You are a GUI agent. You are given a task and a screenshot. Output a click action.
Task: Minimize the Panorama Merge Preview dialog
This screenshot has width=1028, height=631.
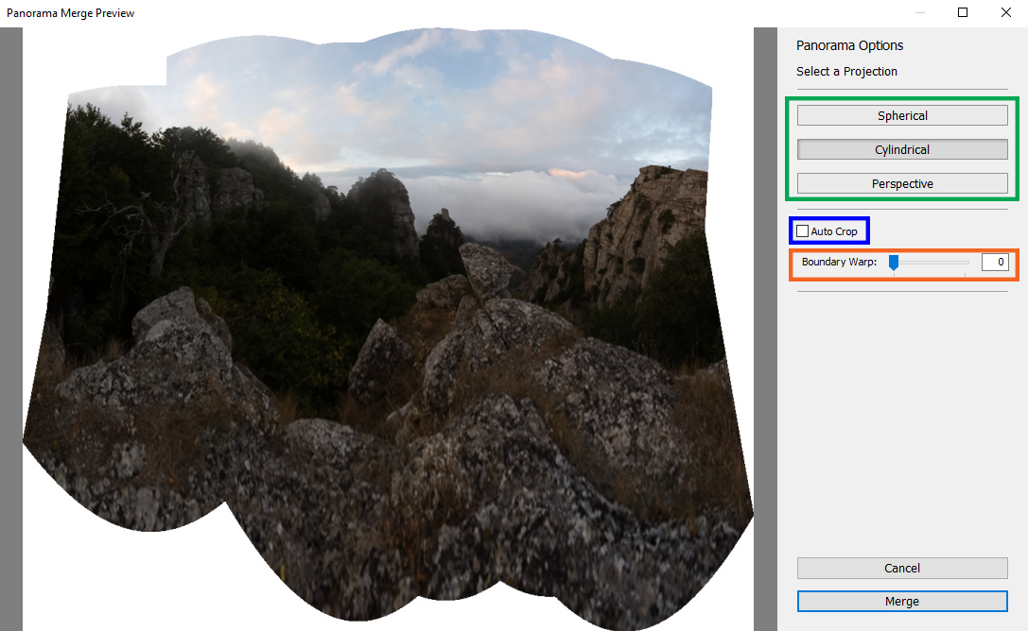coord(920,12)
